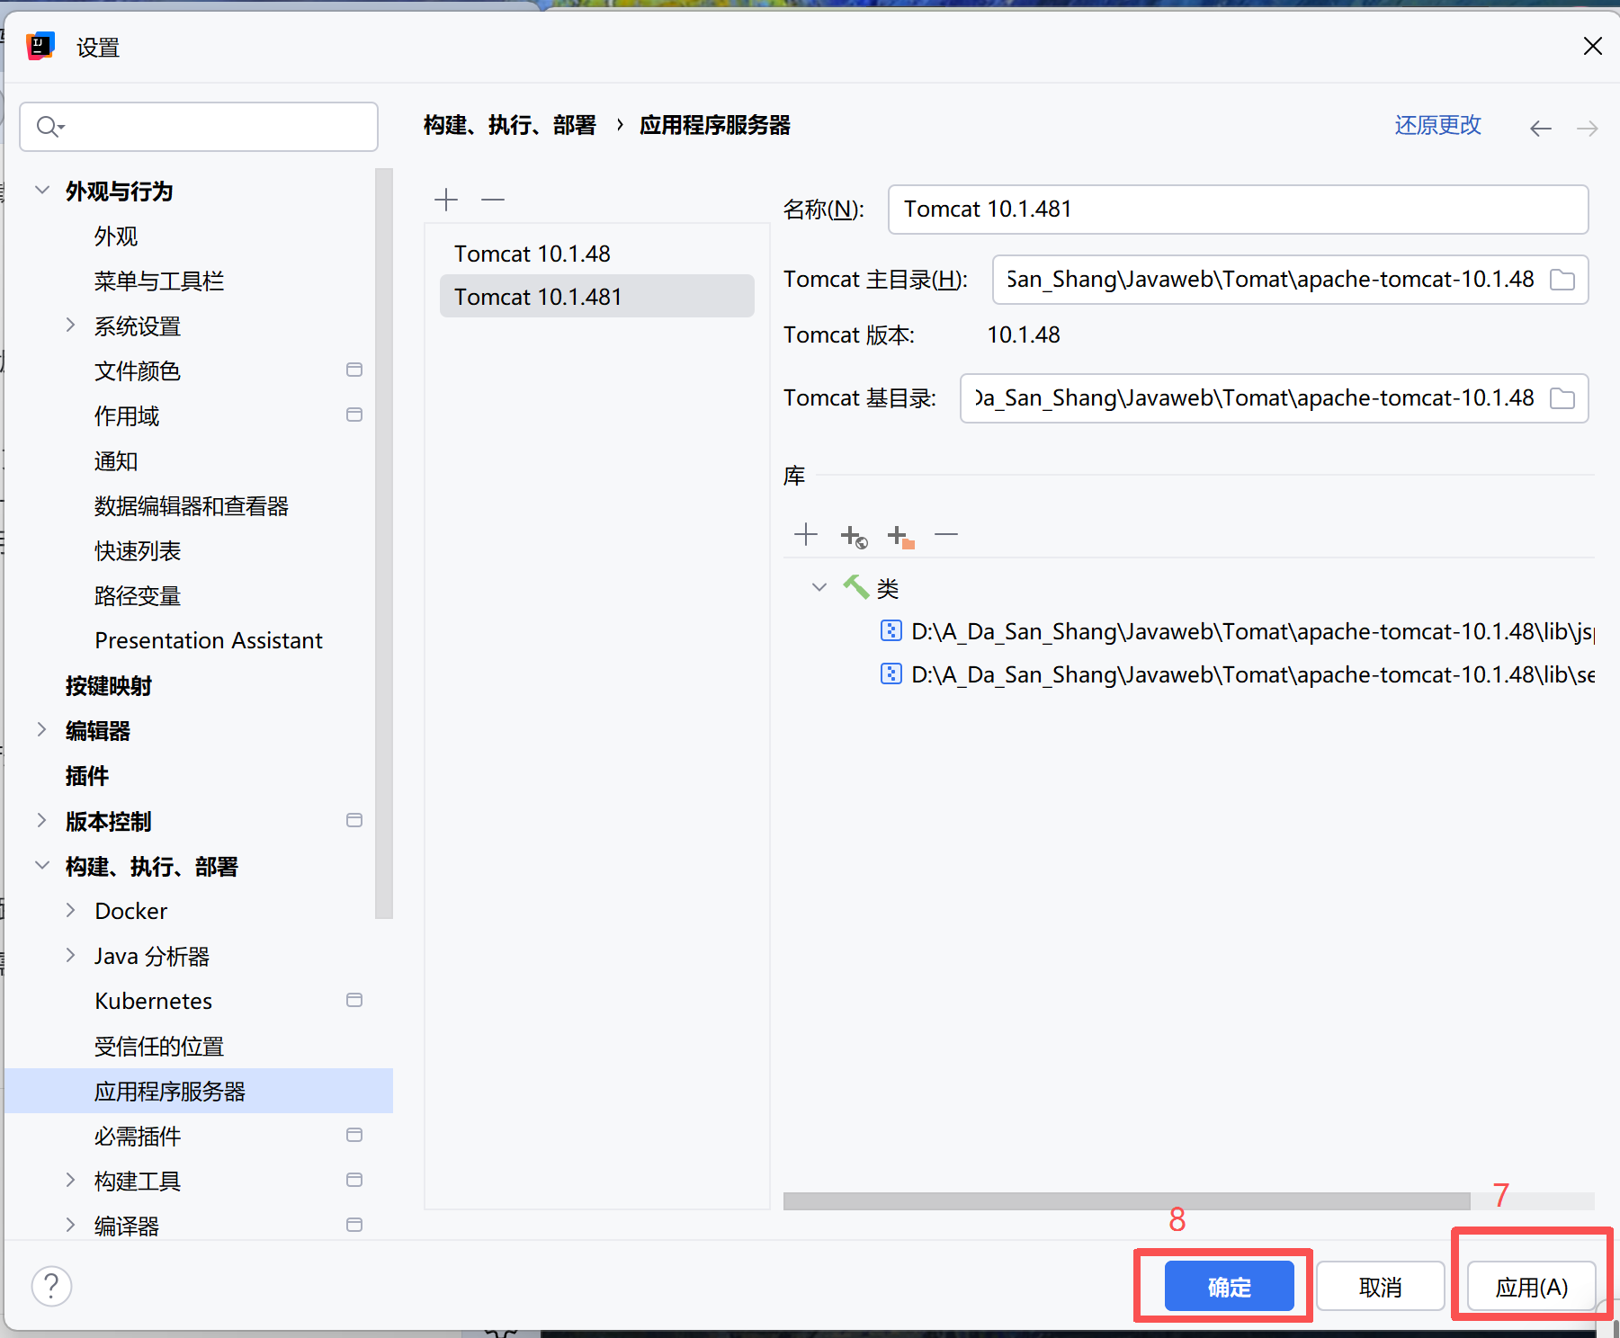The image size is (1620, 1338).
Task: Add library with plus icon under 库
Action: pyautogui.click(x=806, y=535)
